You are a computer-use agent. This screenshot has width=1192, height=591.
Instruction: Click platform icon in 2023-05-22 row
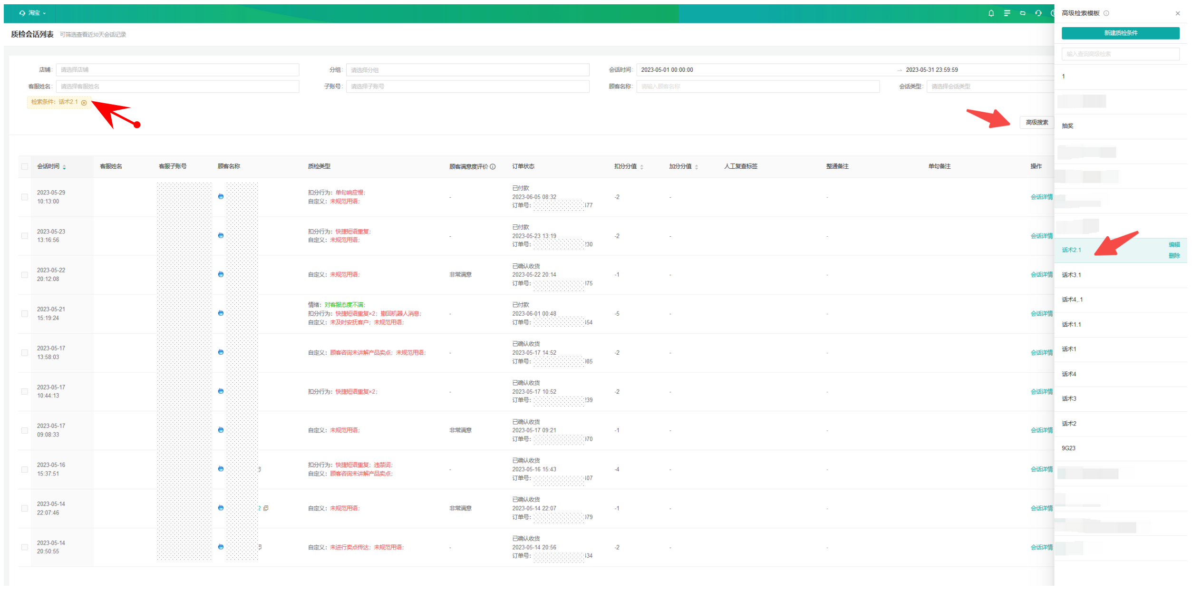click(221, 274)
